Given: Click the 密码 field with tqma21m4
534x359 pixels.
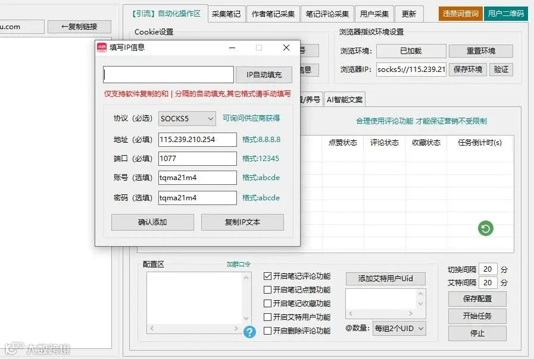Looking at the screenshot, I should tap(198, 198).
